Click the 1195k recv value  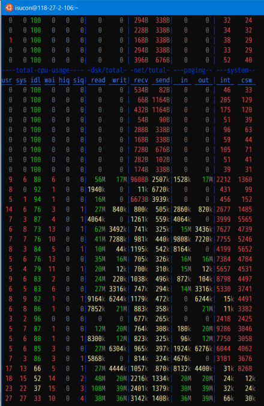point(139,249)
